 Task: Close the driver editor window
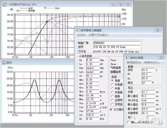tap(158, 30)
